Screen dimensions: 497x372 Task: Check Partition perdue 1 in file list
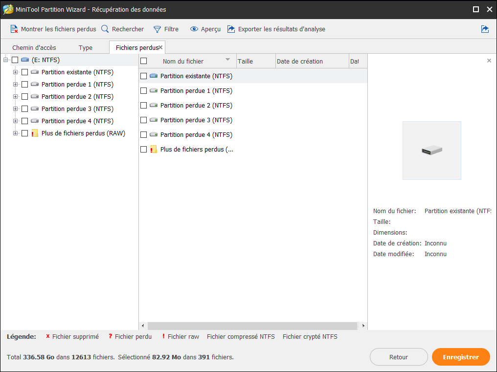click(144, 90)
